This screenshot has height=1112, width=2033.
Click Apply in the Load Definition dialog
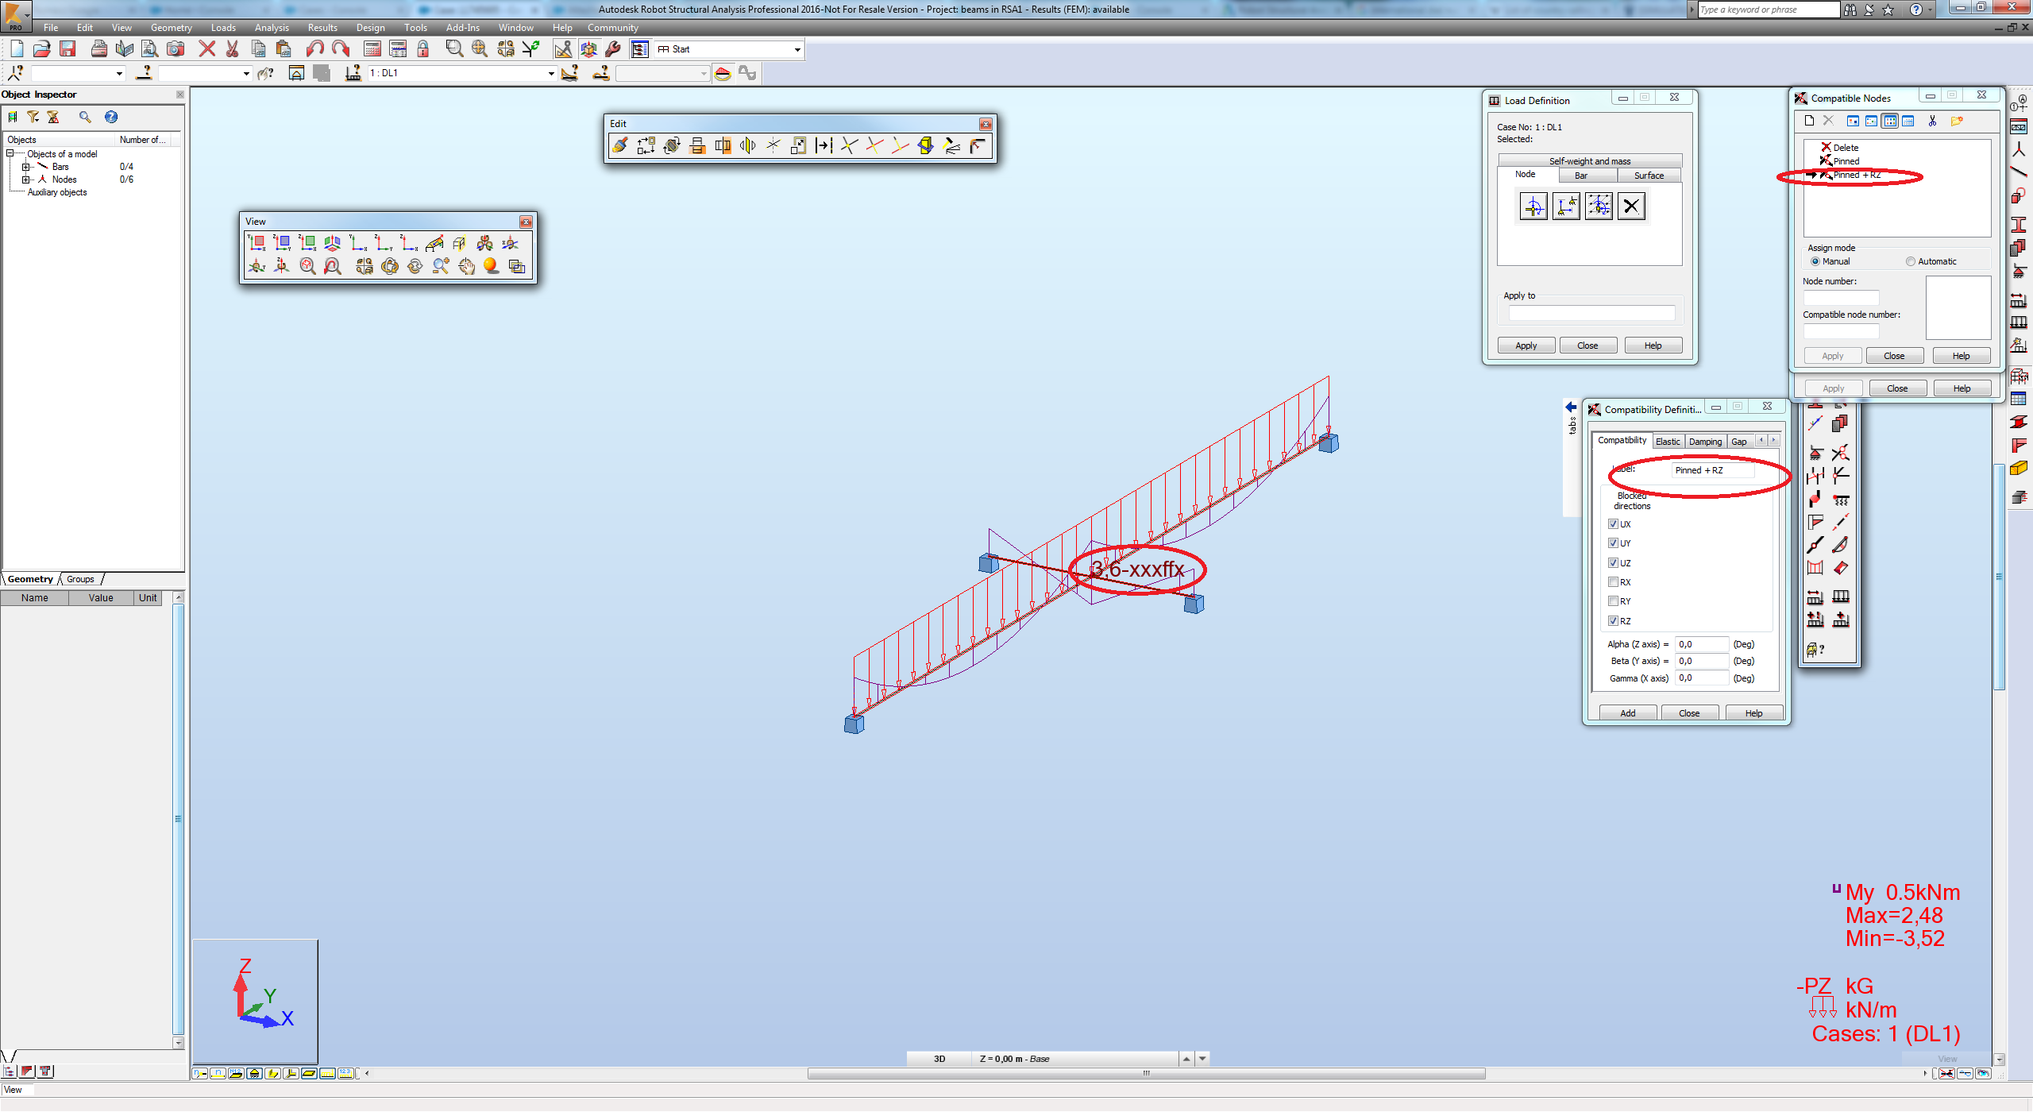coord(1525,345)
